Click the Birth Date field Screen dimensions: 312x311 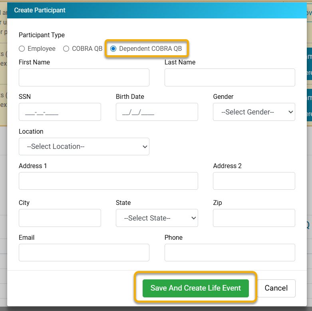pyautogui.click(x=157, y=112)
